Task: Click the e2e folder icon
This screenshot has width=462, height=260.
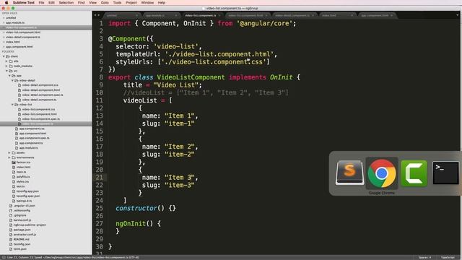Action: coord(11,61)
